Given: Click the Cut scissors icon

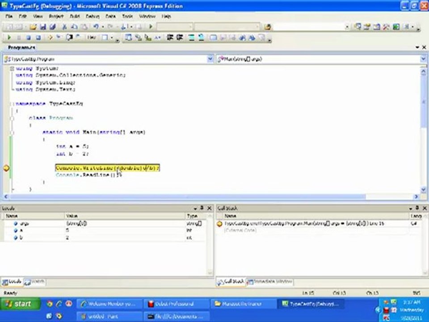Looking at the screenshot, I should coord(64,27).
